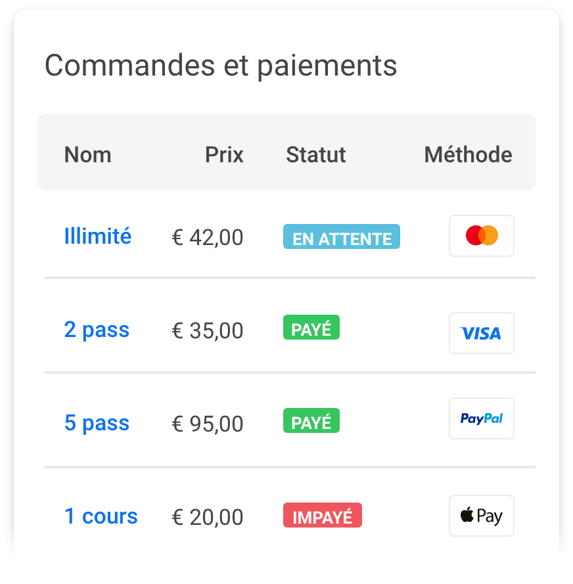Click the € 35,00 price cell
Viewport: 573px width, 584px height.
208,330
